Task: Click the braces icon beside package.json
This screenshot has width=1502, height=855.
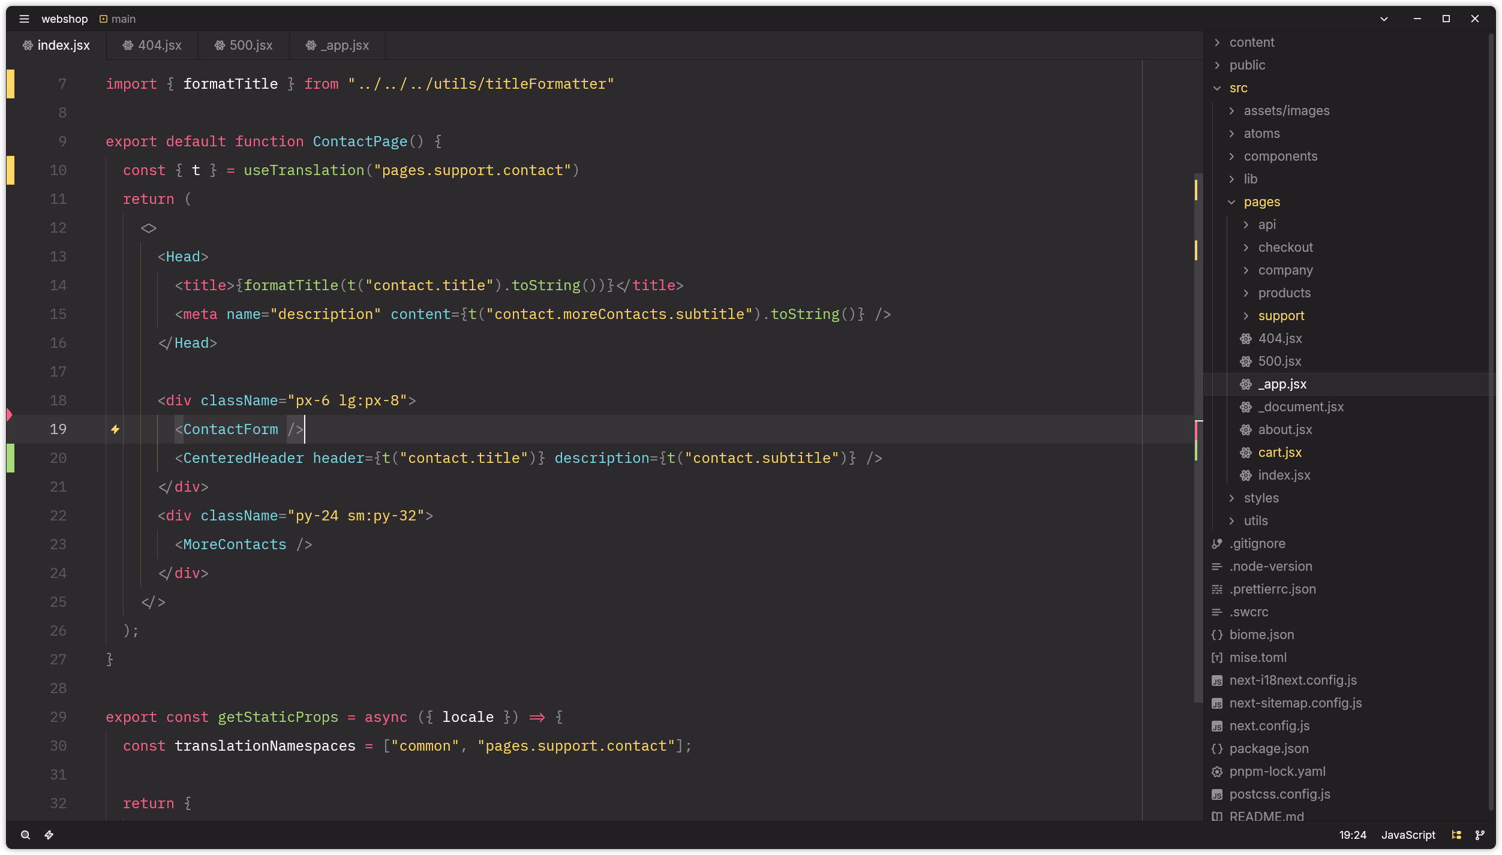Action: (x=1217, y=749)
